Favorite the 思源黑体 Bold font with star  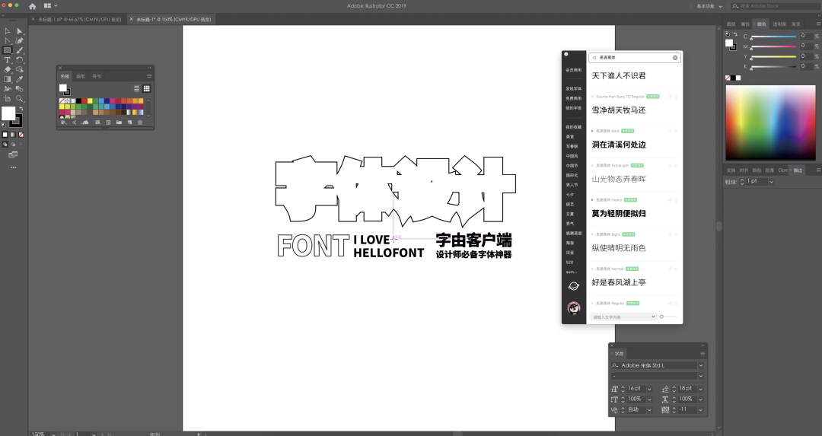click(x=676, y=131)
